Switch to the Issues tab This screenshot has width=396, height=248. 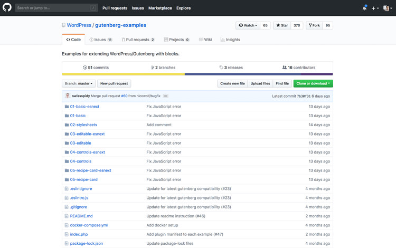100,40
